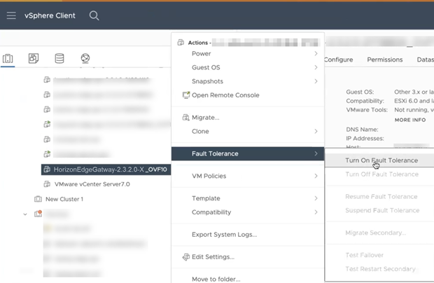Click Test Failover option
434x283 pixels.
(x=365, y=255)
